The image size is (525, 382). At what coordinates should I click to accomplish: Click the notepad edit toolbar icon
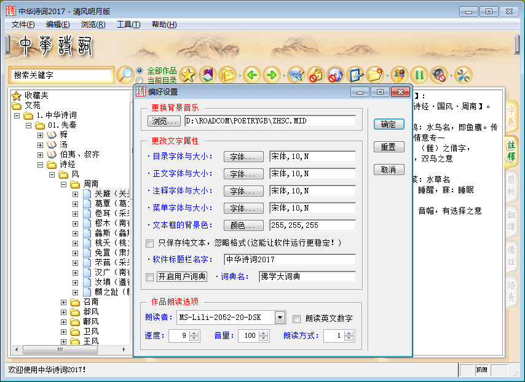click(296, 74)
